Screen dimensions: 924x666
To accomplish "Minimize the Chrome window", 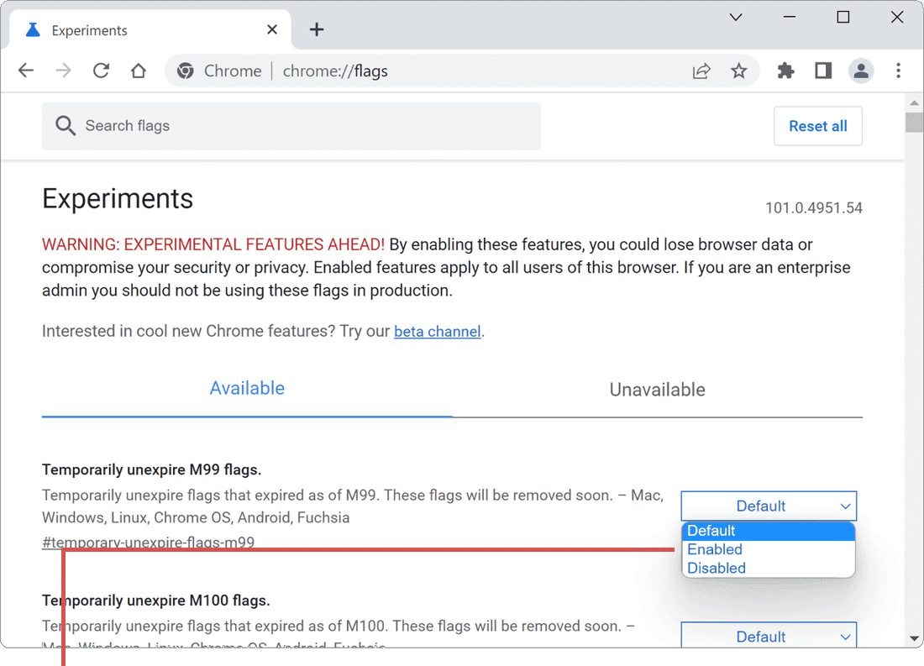I will pyautogui.click(x=789, y=17).
